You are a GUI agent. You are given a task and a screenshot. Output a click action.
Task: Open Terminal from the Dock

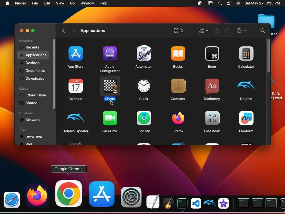182,203
